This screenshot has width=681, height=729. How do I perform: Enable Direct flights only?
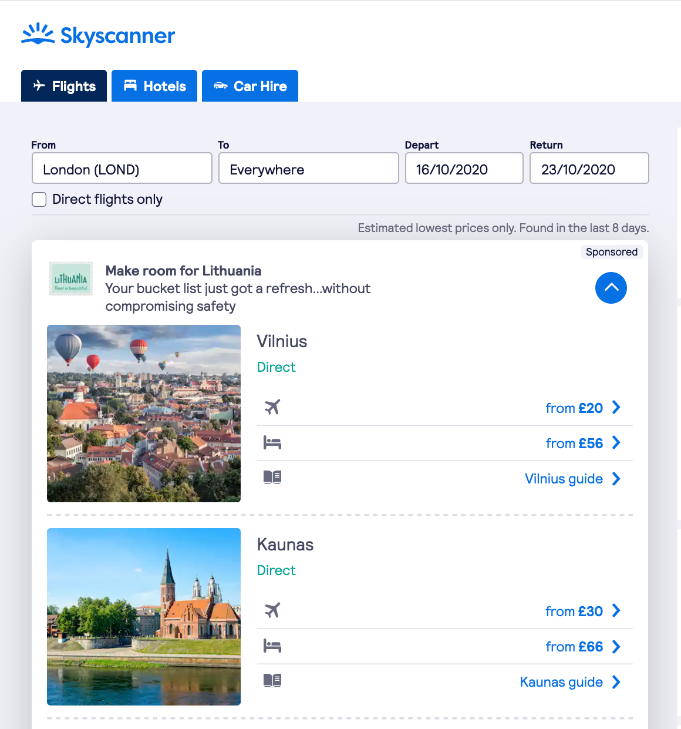pyautogui.click(x=39, y=199)
